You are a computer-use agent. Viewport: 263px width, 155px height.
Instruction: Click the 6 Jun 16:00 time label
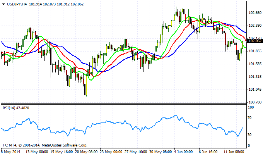pyautogui.click(x=208, y=152)
